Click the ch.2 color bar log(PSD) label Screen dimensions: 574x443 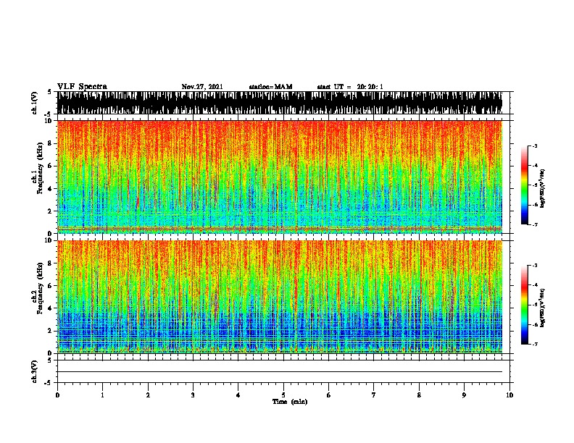coord(542,308)
